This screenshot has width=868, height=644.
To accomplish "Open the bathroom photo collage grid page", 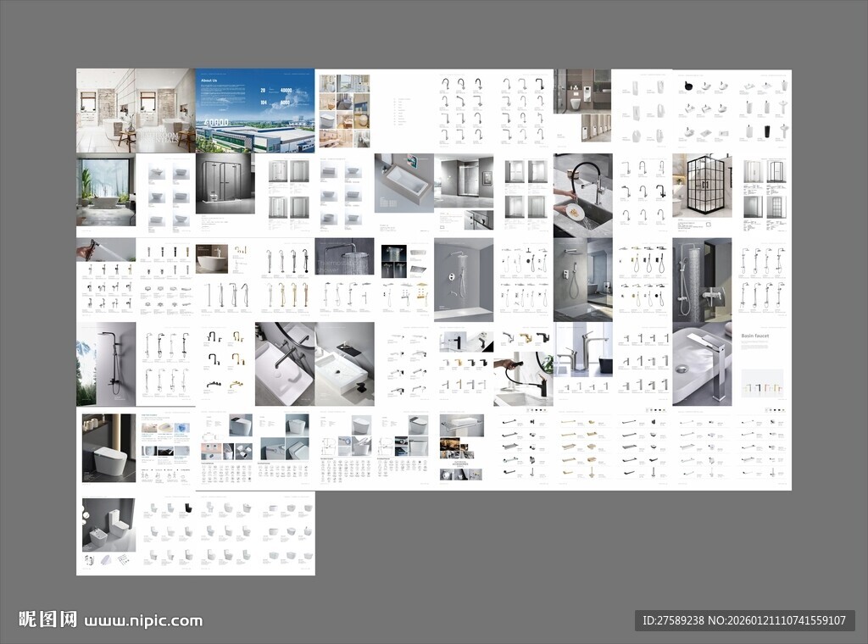I will pos(344,111).
